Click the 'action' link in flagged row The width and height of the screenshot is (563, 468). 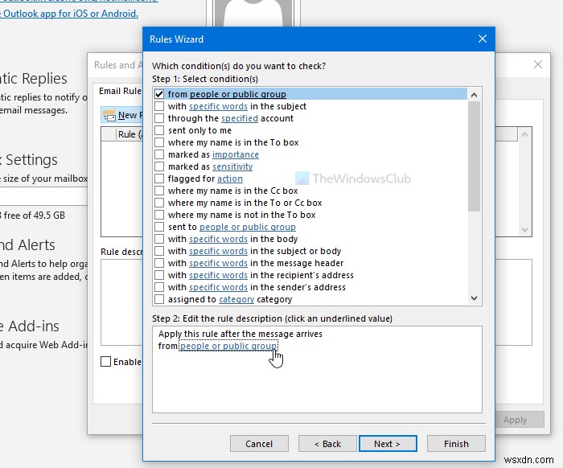pos(230,179)
